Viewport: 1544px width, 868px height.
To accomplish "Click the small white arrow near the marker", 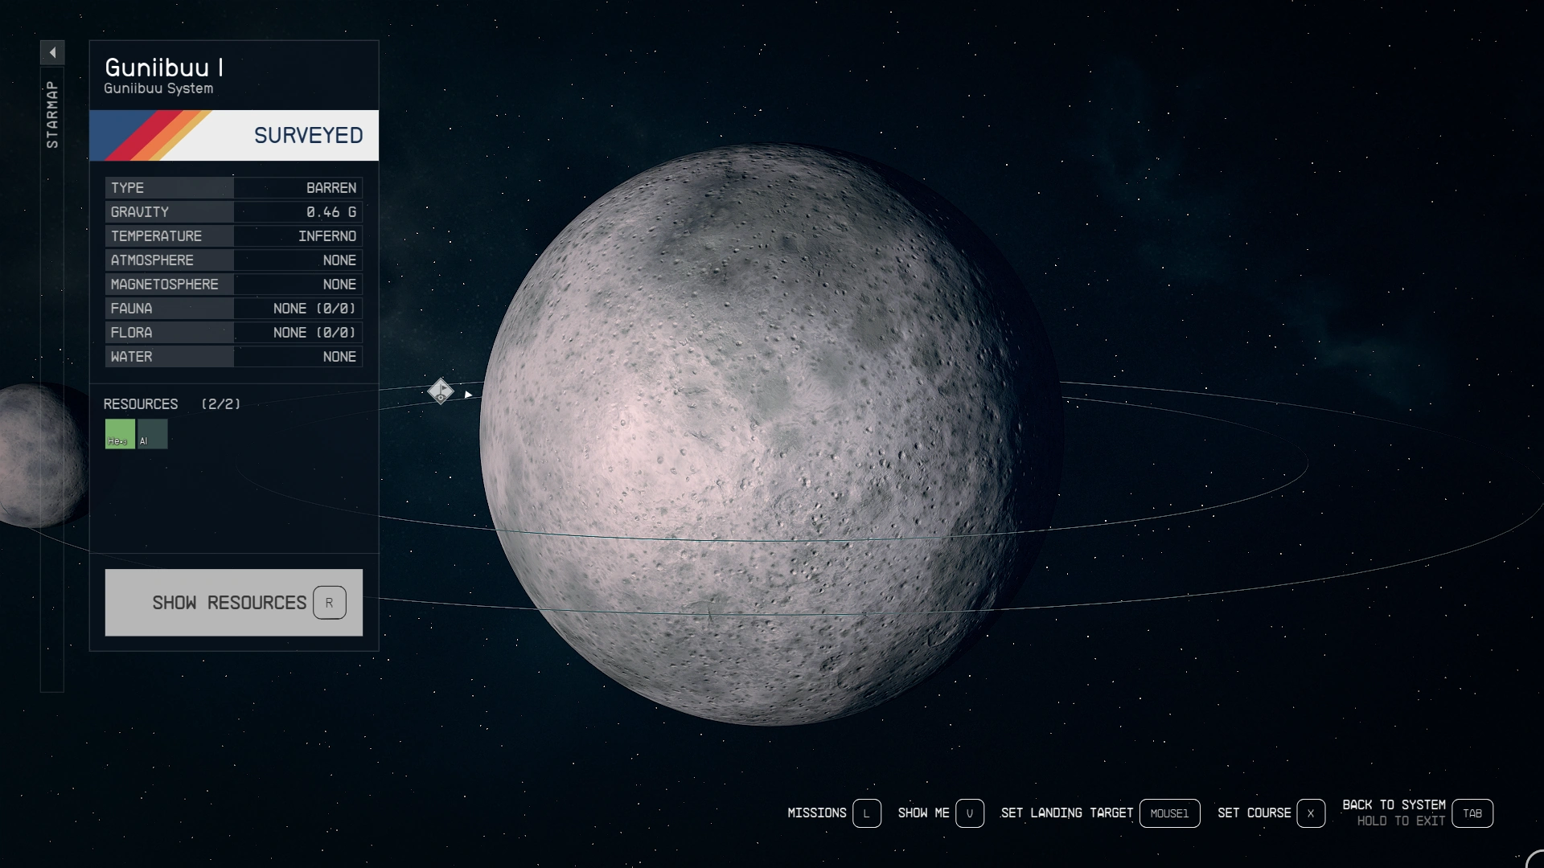I will 468,395.
